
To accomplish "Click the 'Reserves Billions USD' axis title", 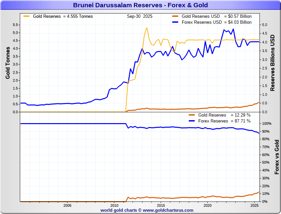I will click(x=272, y=63).
